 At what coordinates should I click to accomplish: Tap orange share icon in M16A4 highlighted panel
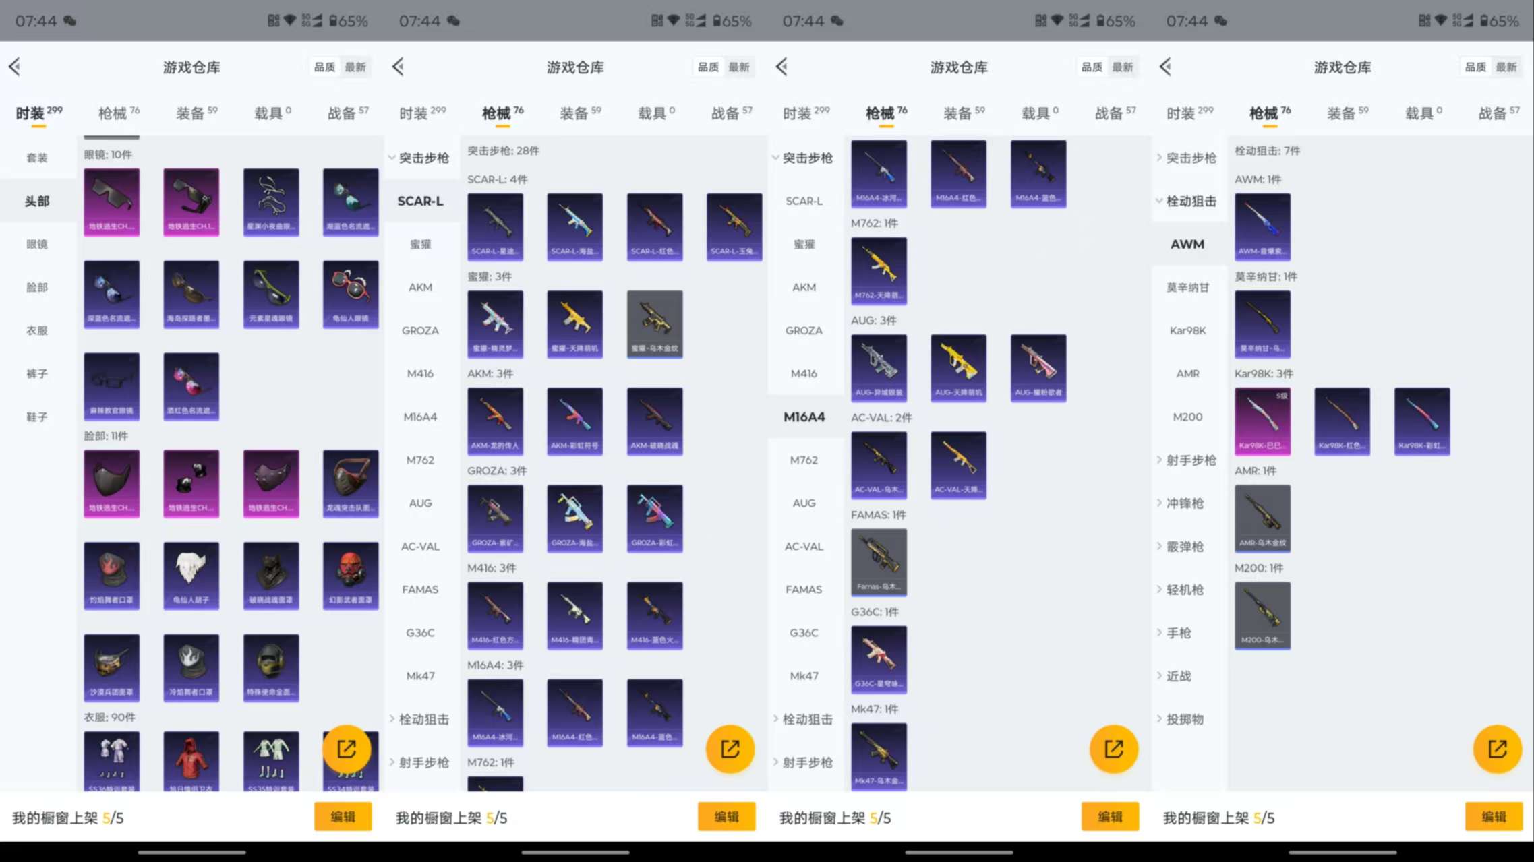(1114, 749)
